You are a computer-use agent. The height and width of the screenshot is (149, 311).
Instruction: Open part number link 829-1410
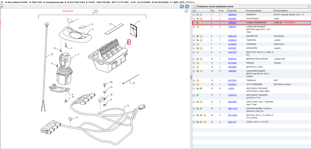(232, 122)
